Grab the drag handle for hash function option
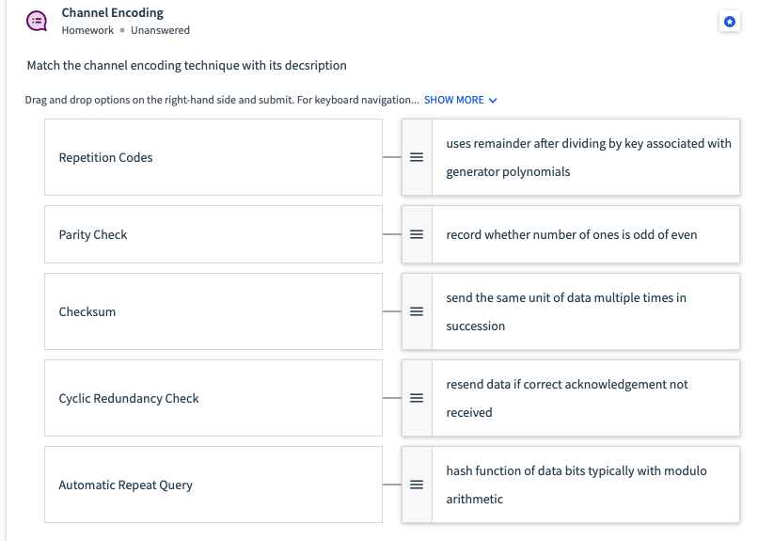758x541 pixels. click(417, 485)
